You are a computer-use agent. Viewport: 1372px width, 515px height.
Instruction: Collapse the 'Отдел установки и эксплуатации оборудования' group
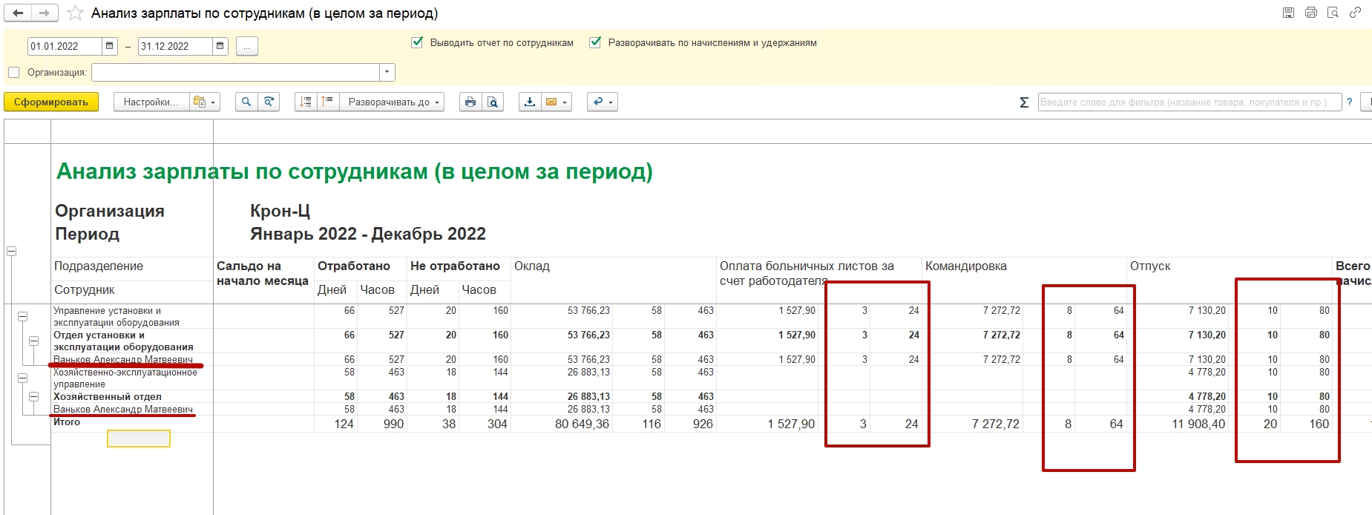click(33, 341)
